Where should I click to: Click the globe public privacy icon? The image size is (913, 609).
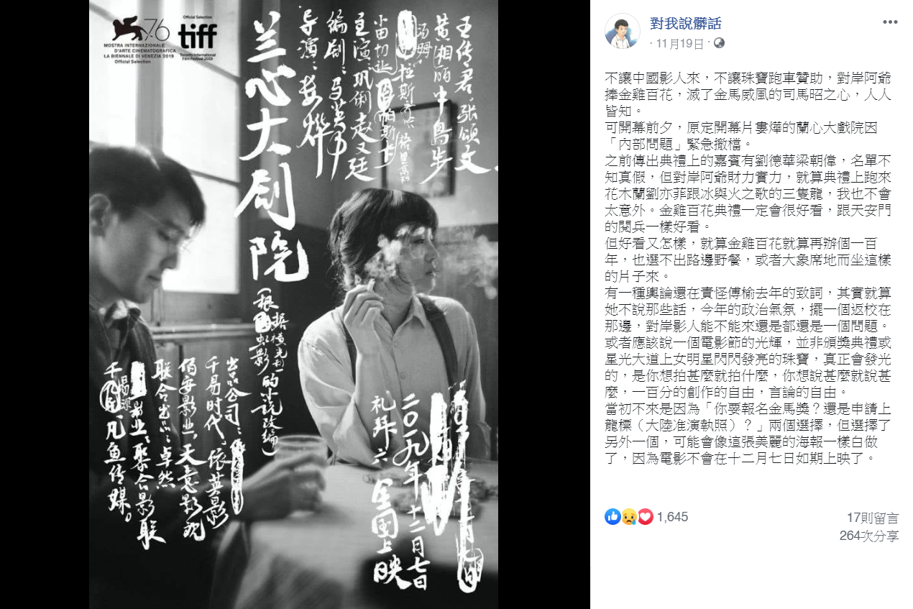718,43
